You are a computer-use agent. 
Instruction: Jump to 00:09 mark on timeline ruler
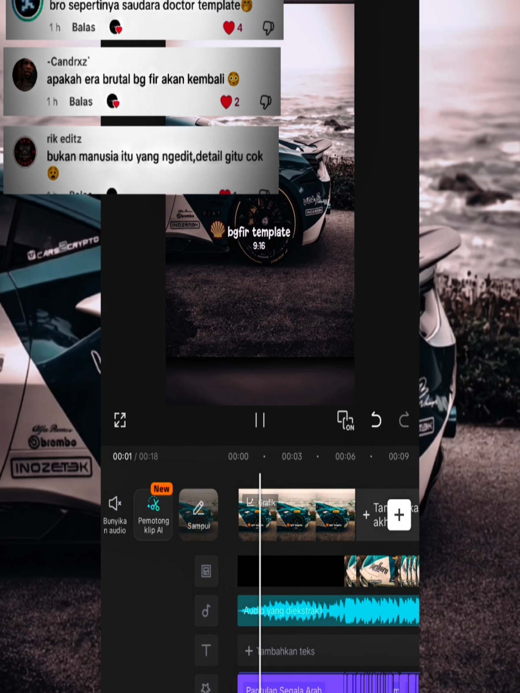click(x=399, y=457)
